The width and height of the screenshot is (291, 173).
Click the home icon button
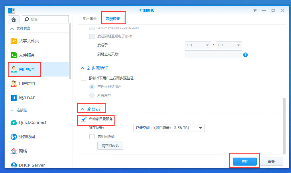(x=14, y=19)
